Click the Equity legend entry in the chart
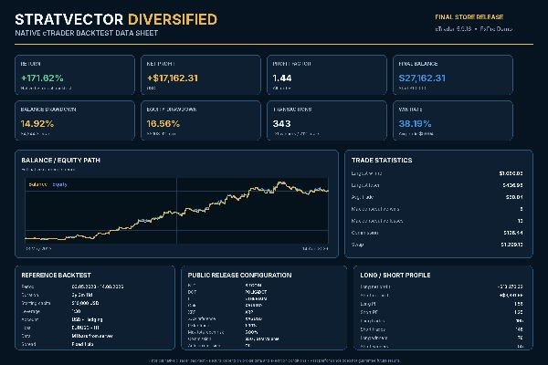 coord(59,184)
